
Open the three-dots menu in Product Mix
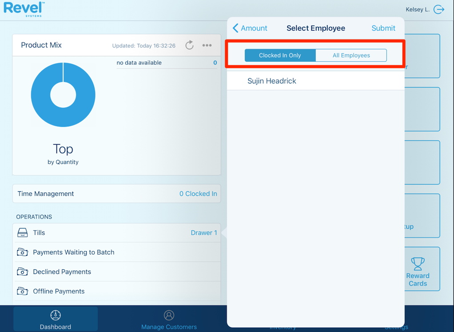(x=207, y=45)
